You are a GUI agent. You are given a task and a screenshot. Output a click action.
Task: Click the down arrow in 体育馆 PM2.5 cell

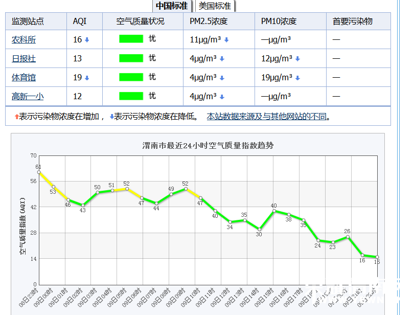click(x=222, y=78)
